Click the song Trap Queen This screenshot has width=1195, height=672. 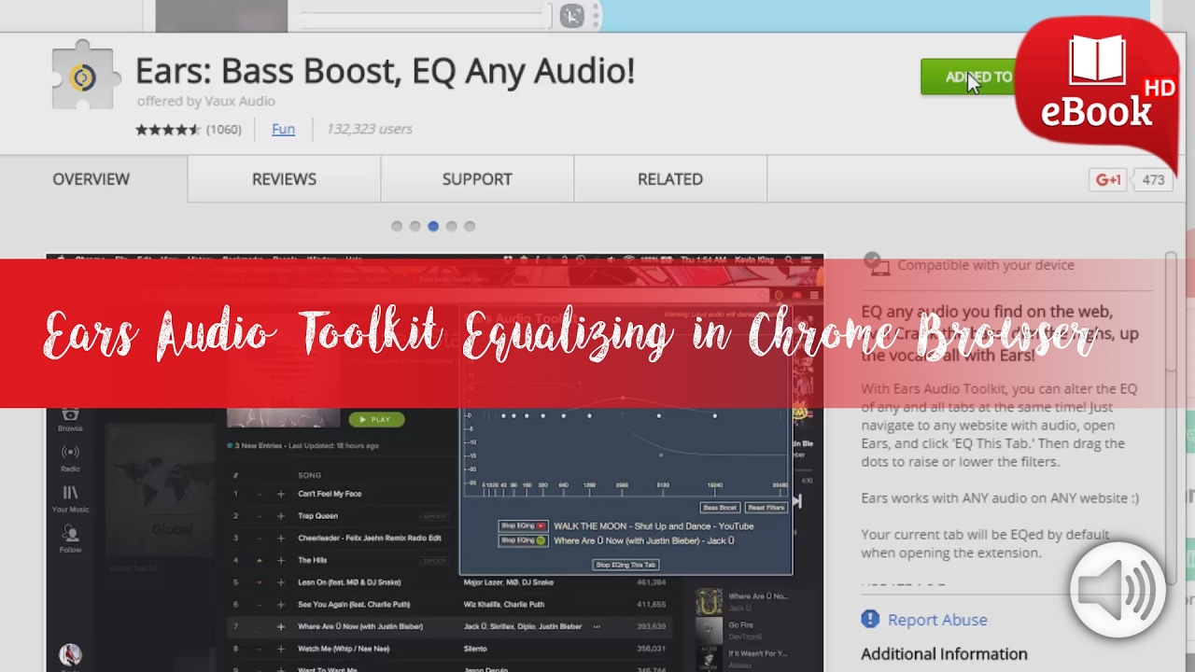pos(317,516)
